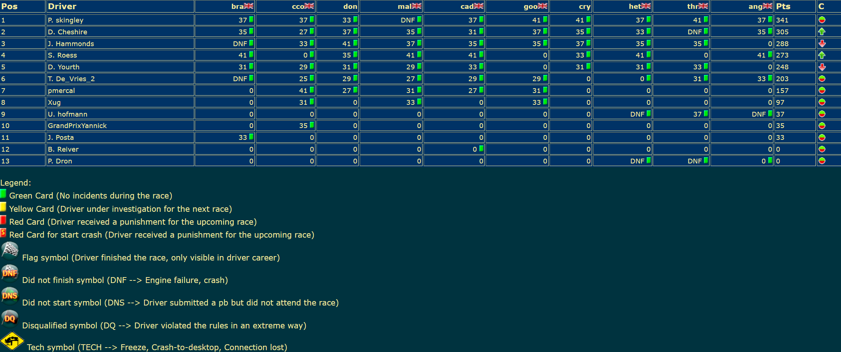Screen dimensions: 841x352
Task: Click the DNF symbol icon in legend
Action: [x=10, y=273]
